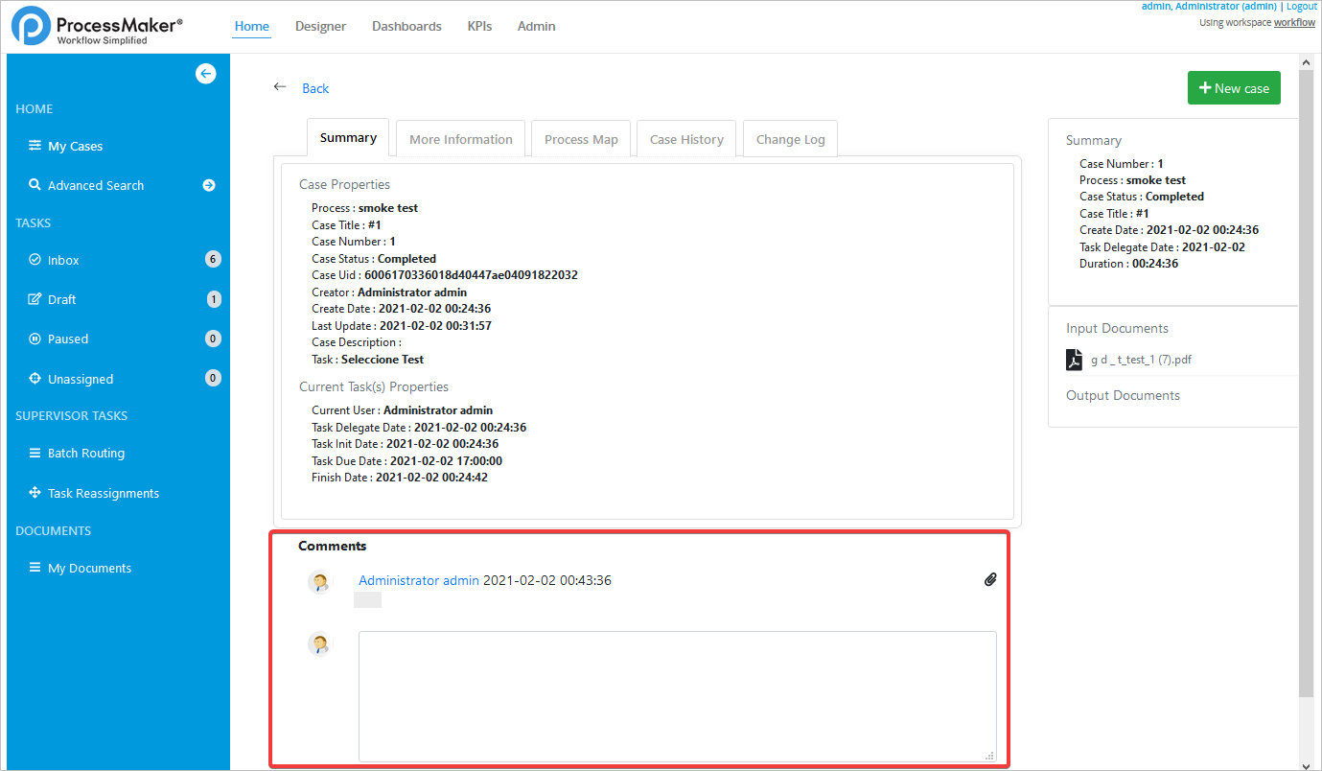Viewport: 1322px width, 771px height.
Task: Go to the Dashboards menu
Action: [406, 26]
